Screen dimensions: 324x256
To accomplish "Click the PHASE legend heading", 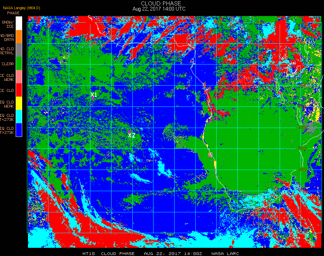I will tap(13, 13).
